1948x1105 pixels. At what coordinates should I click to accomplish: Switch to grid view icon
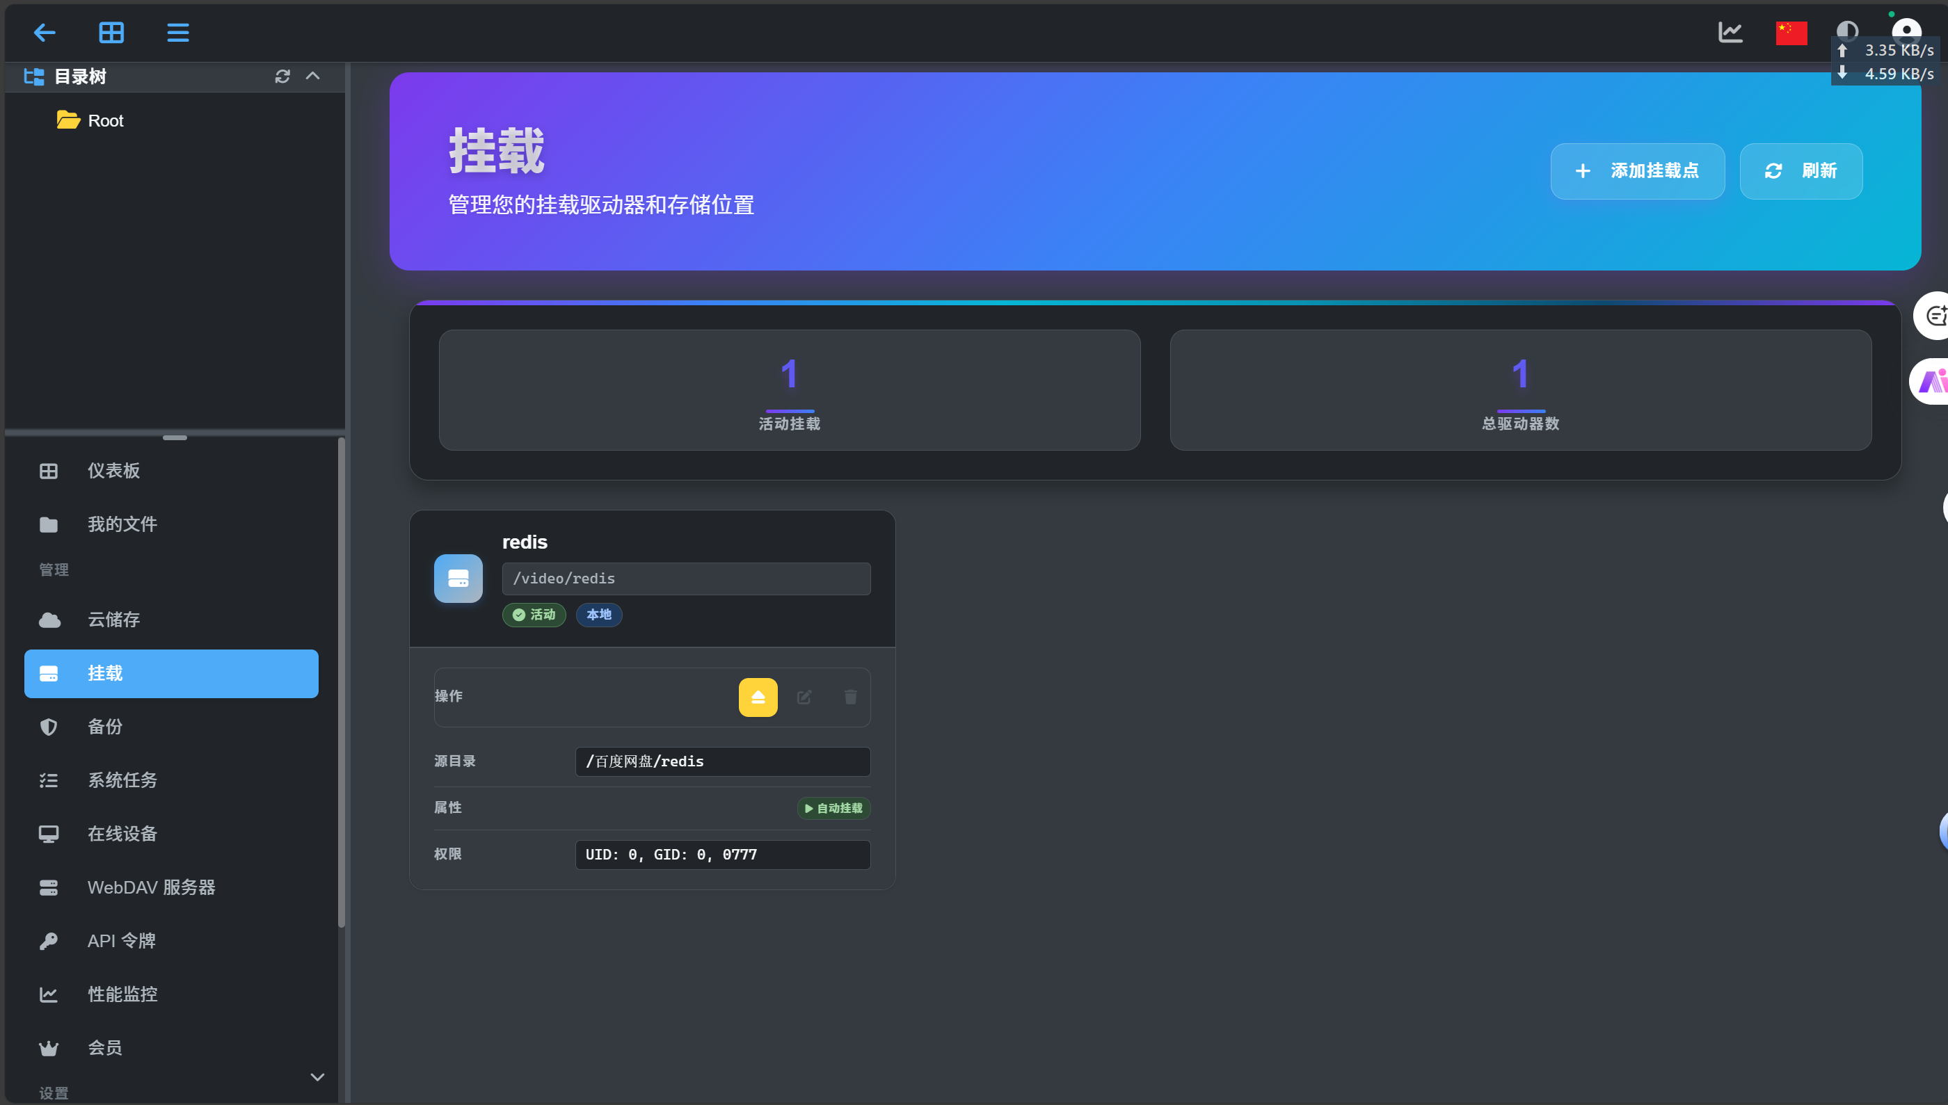[x=111, y=33]
